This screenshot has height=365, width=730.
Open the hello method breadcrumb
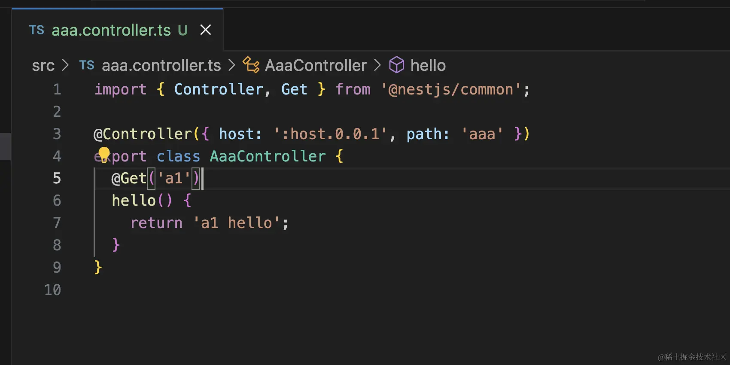pos(428,66)
